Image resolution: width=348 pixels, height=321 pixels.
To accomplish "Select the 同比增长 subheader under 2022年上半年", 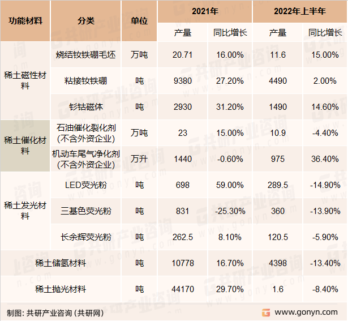I will pos(325,33).
